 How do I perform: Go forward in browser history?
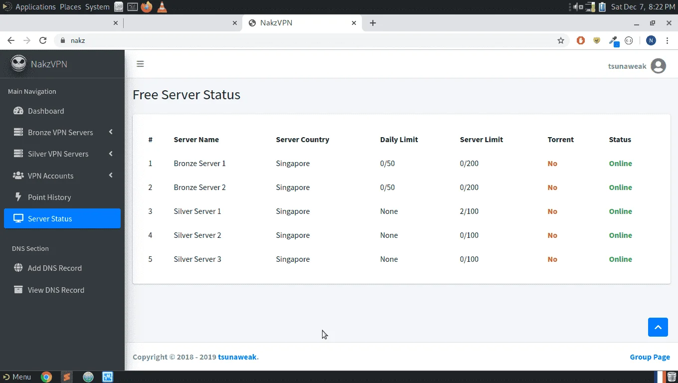coord(27,40)
